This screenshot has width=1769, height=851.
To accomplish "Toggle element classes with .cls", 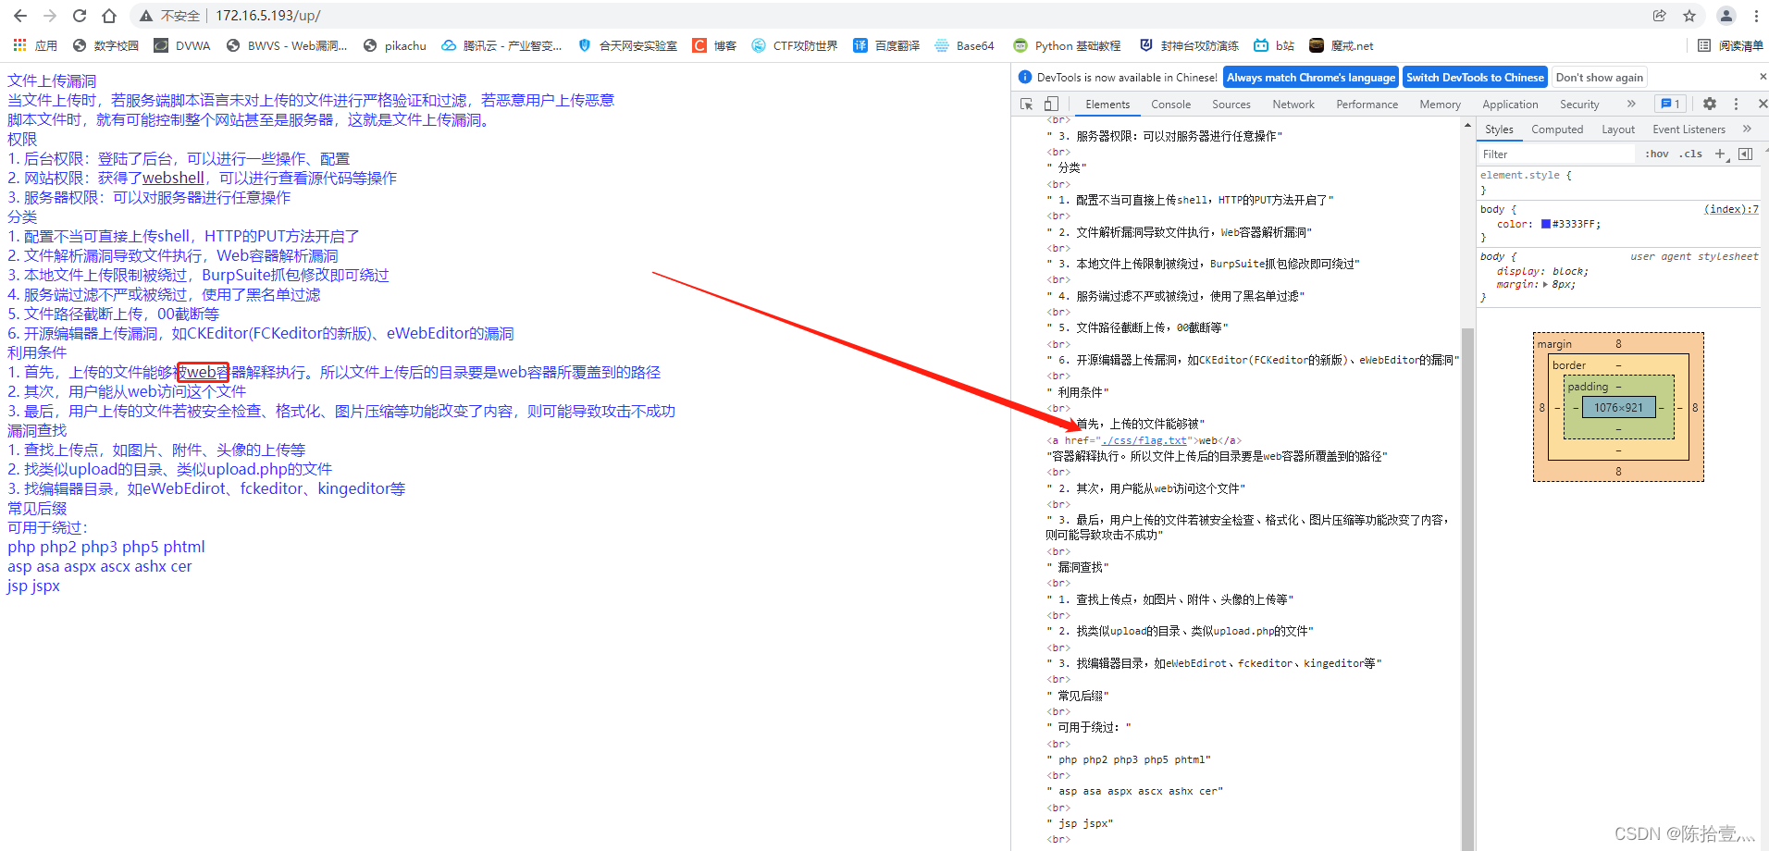I will (1690, 154).
